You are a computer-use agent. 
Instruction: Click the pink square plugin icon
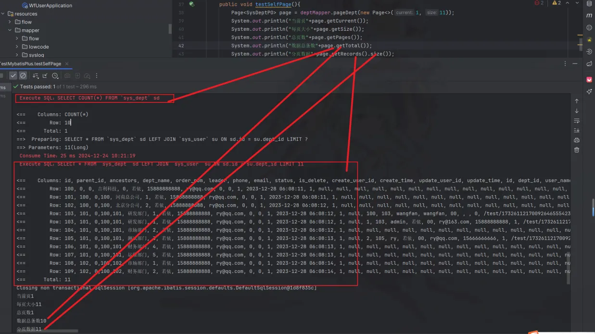(x=589, y=79)
